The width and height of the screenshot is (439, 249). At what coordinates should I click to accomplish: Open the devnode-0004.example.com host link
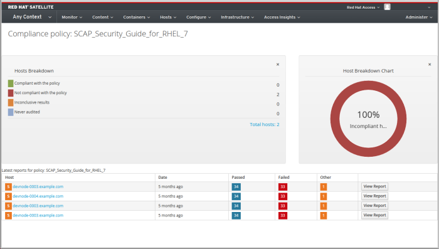[38, 196]
